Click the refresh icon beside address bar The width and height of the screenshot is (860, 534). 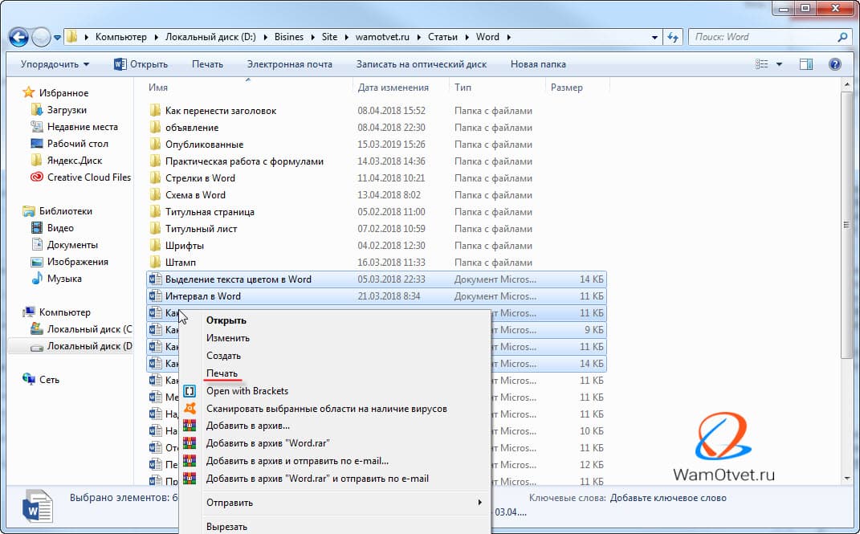673,37
